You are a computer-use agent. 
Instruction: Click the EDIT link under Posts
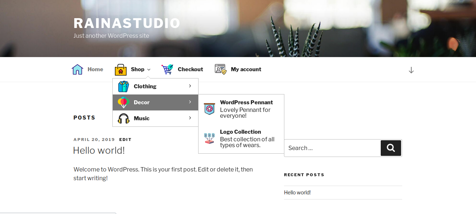[x=125, y=140]
